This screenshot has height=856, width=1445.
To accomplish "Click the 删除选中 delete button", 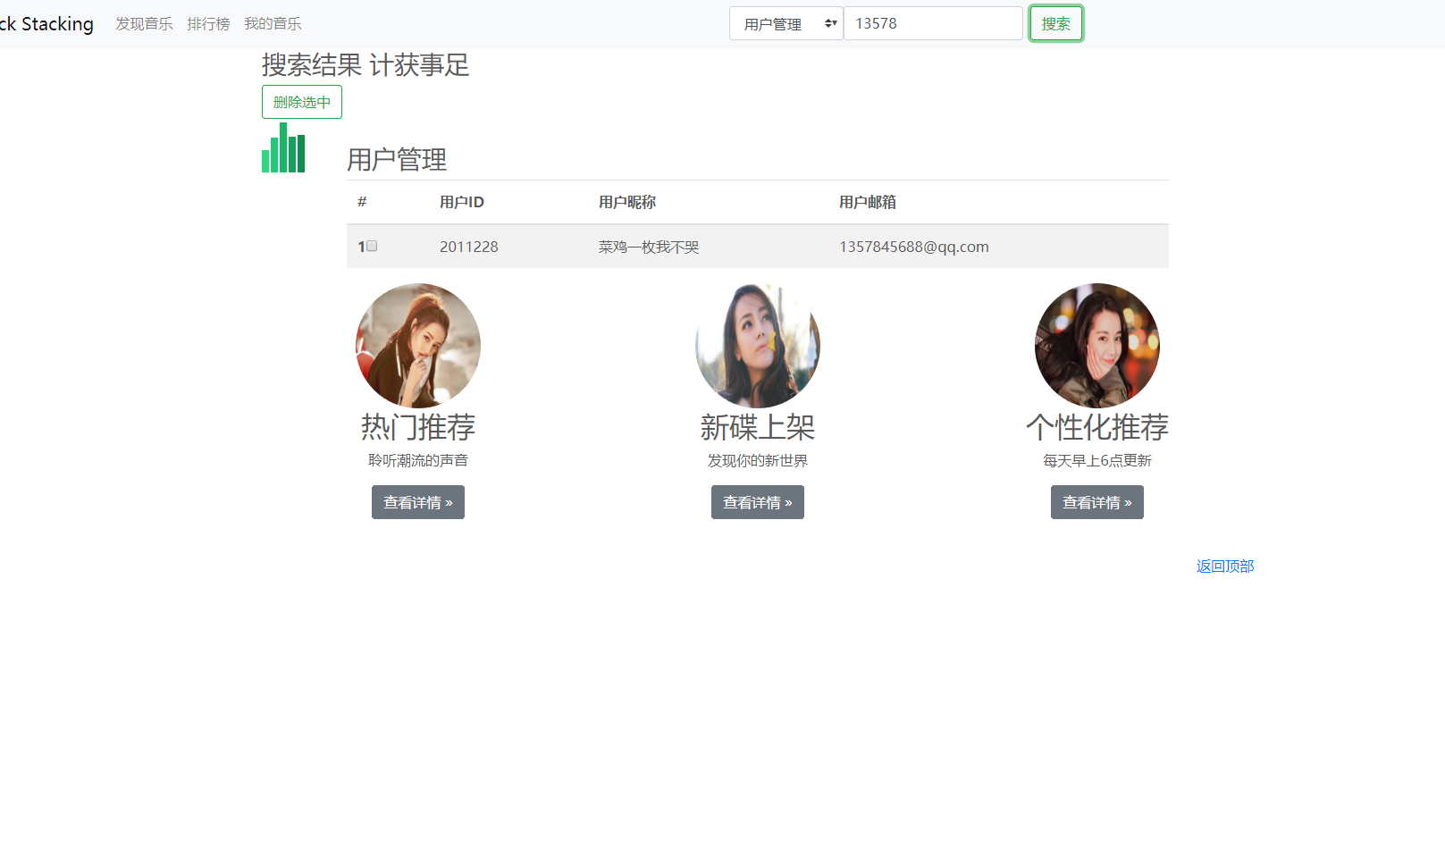I will 301,101.
